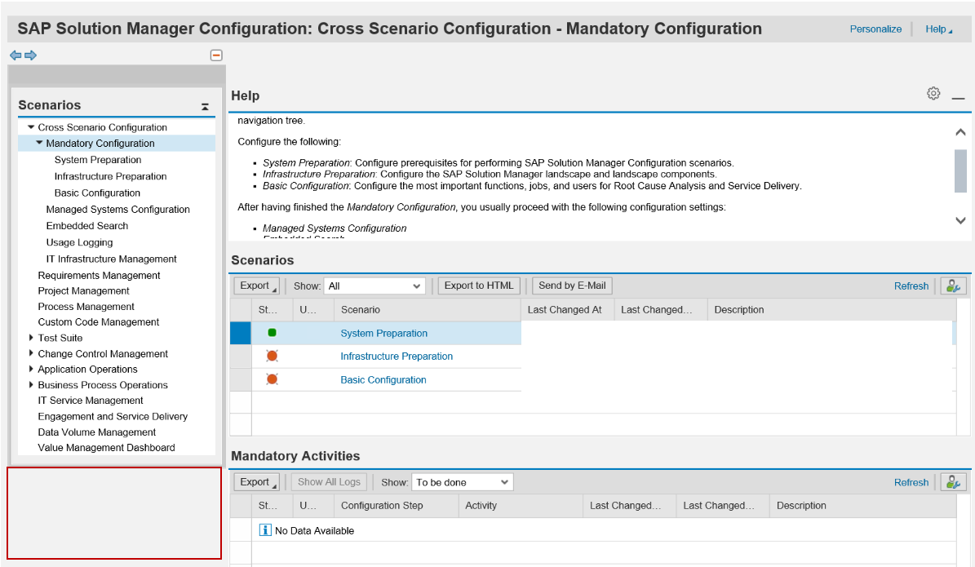This screenshot has height=567, width=975.
Task: Click the Personalize link
Action: coord(875,29)
